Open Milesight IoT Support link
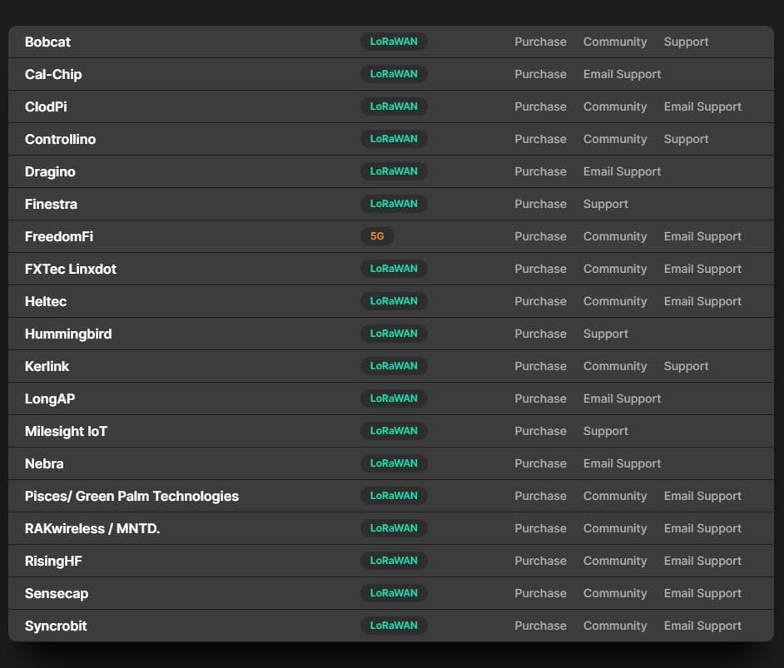The height and width of the screenshot is (668, 784). click(606, 432)
